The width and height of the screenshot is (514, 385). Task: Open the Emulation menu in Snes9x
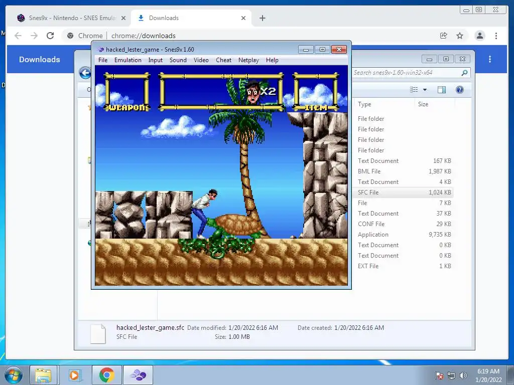[128, 60]
